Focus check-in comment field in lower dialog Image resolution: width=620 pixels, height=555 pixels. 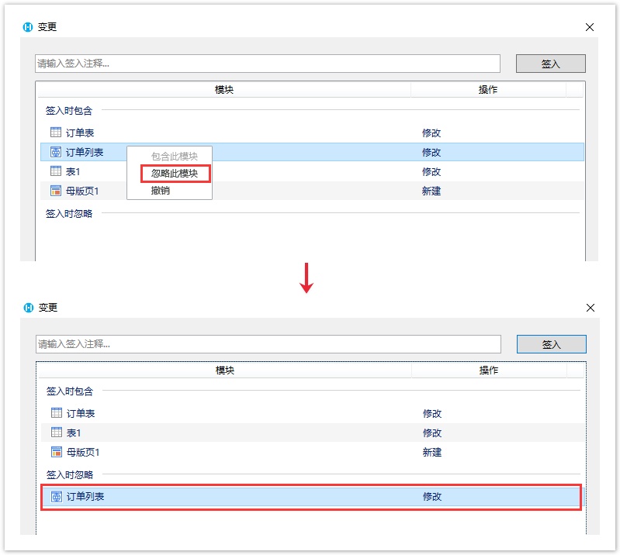click(268, 344)
